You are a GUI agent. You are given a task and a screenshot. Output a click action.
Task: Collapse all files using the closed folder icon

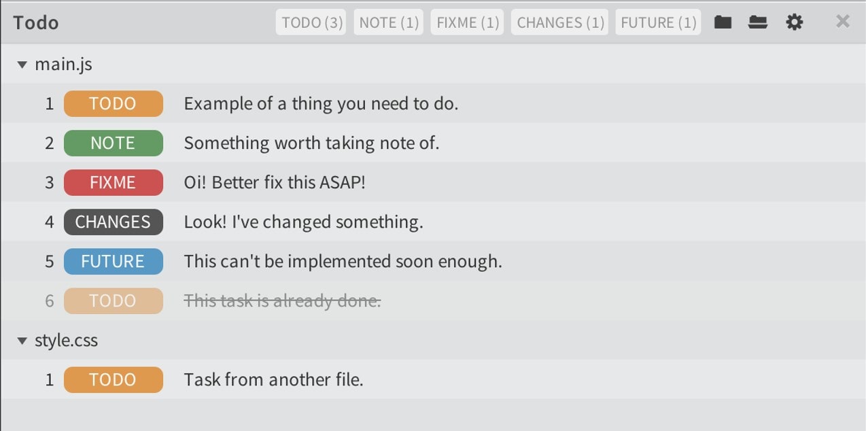tap(723, 22)
